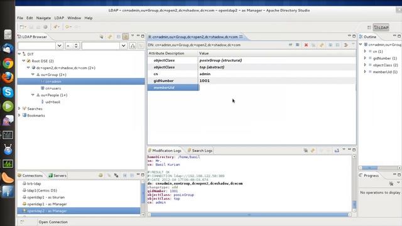Select the Modification Logs tab
402x226 pixels.
[x=165, y=151]
